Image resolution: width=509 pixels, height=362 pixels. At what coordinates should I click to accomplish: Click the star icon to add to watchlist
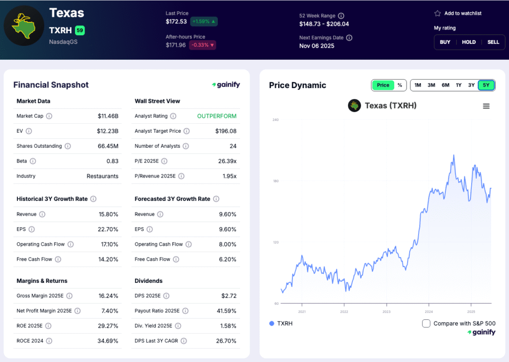coord(437,13)
